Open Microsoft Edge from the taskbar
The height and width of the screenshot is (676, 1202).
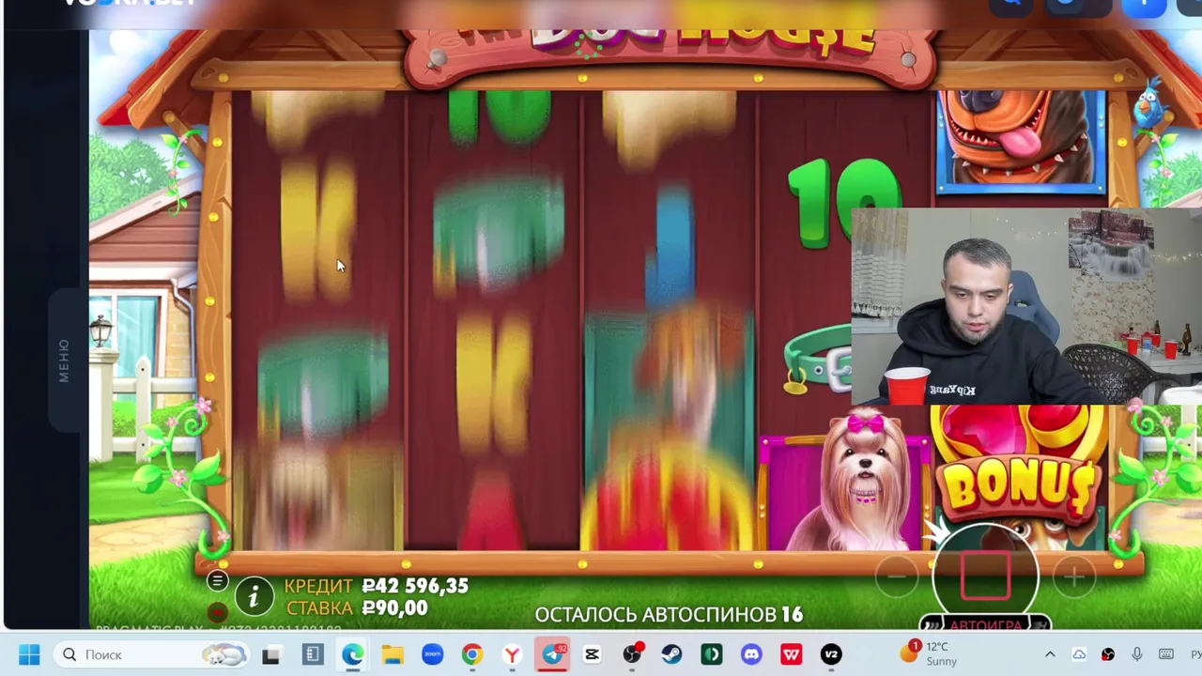[x=352, y=654]
